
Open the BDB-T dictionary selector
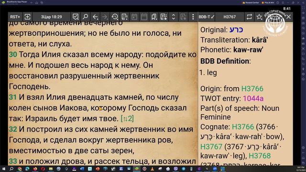(x=206, y=17)
